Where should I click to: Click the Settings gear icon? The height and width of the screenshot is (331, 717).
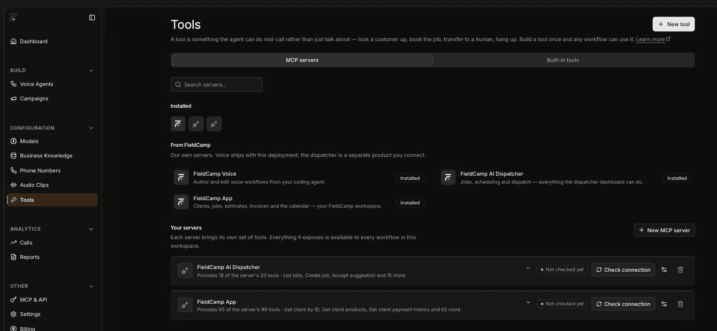pyautogui.click(x=14, y=314)
